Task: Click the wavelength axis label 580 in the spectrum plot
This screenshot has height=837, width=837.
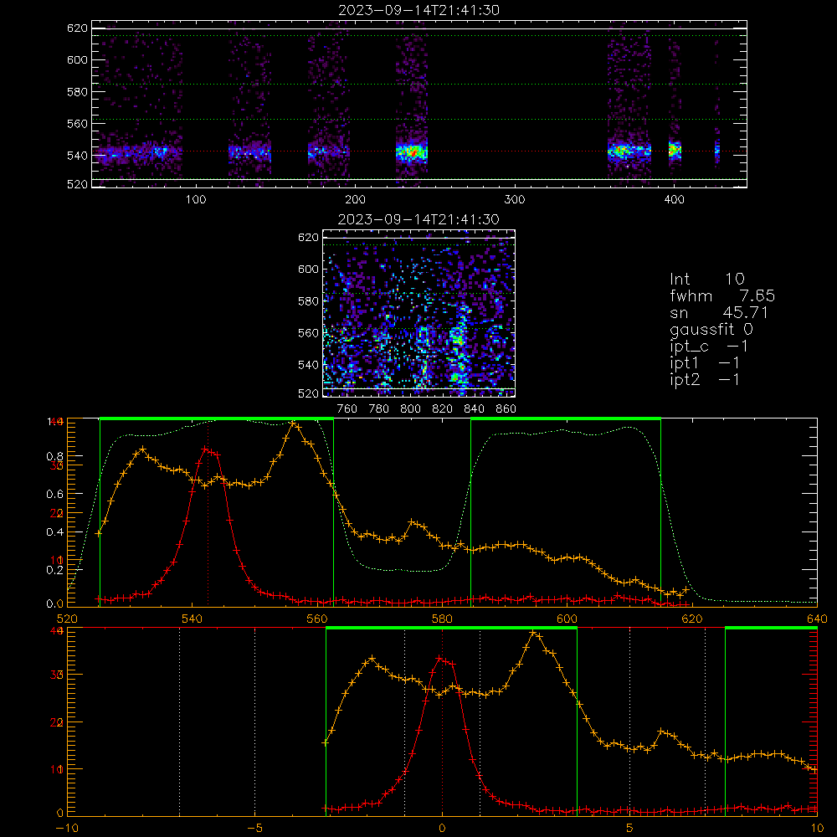Action: [442, 619]
